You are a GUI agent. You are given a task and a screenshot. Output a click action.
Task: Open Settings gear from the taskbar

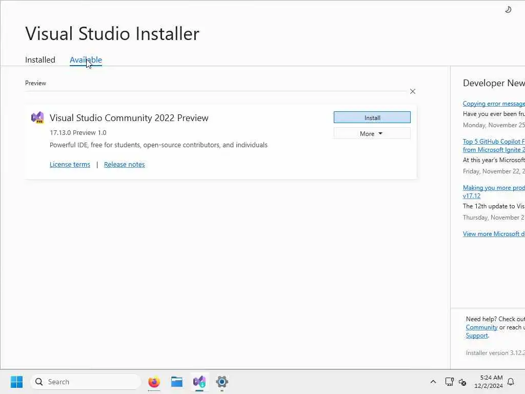tap(222, 382)
